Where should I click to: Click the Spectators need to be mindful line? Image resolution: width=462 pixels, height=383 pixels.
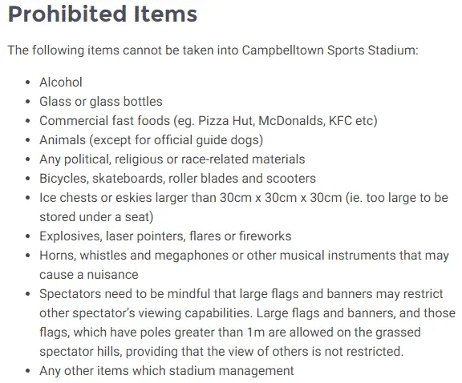click(x=241, y=294)
